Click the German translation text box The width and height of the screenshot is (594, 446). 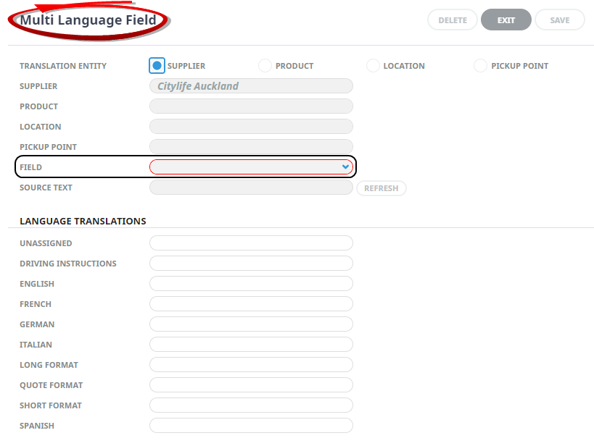click(x=251, y=324)
